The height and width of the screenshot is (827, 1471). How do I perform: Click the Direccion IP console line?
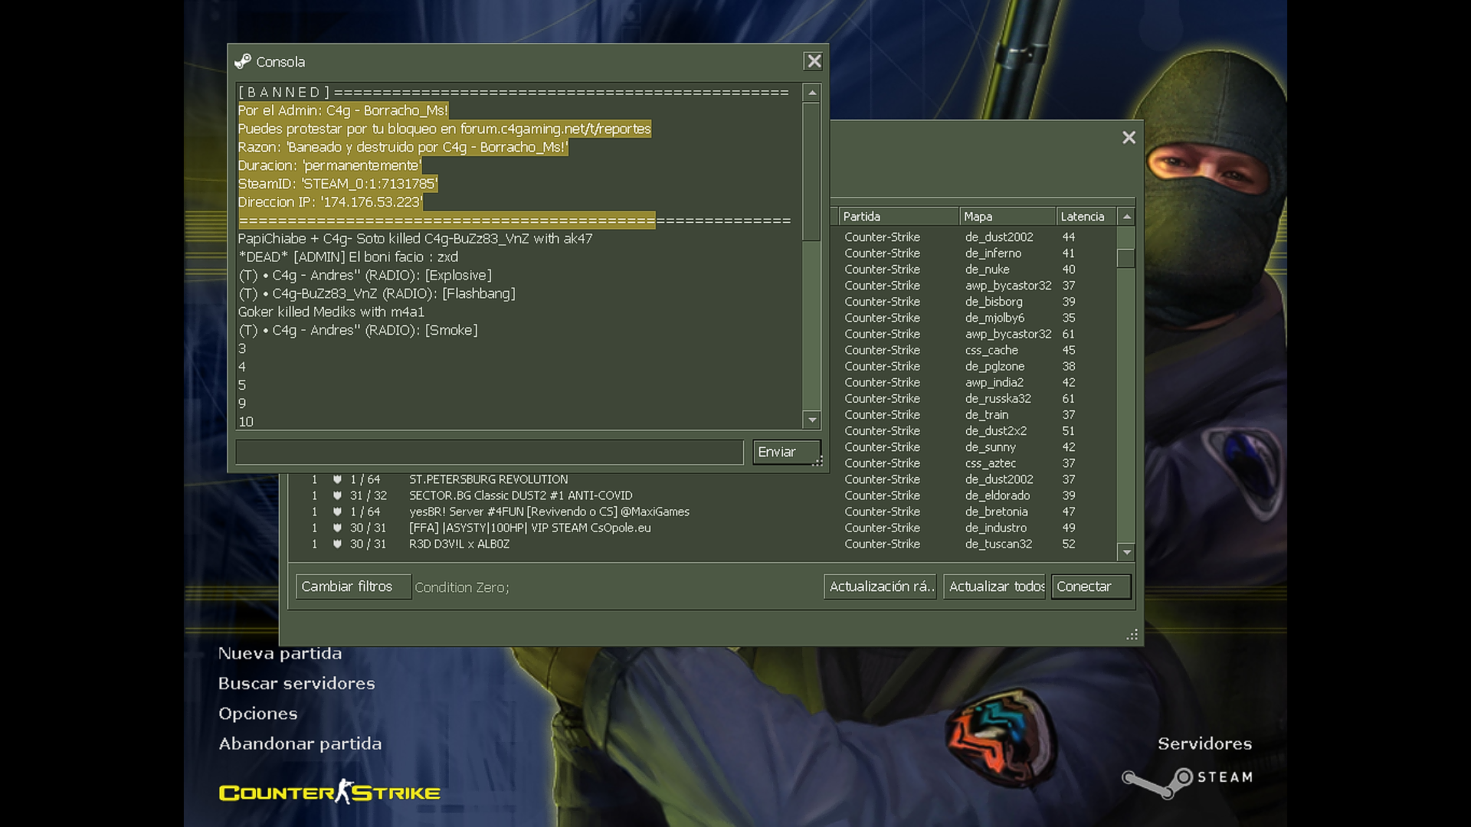coord(330,202)
